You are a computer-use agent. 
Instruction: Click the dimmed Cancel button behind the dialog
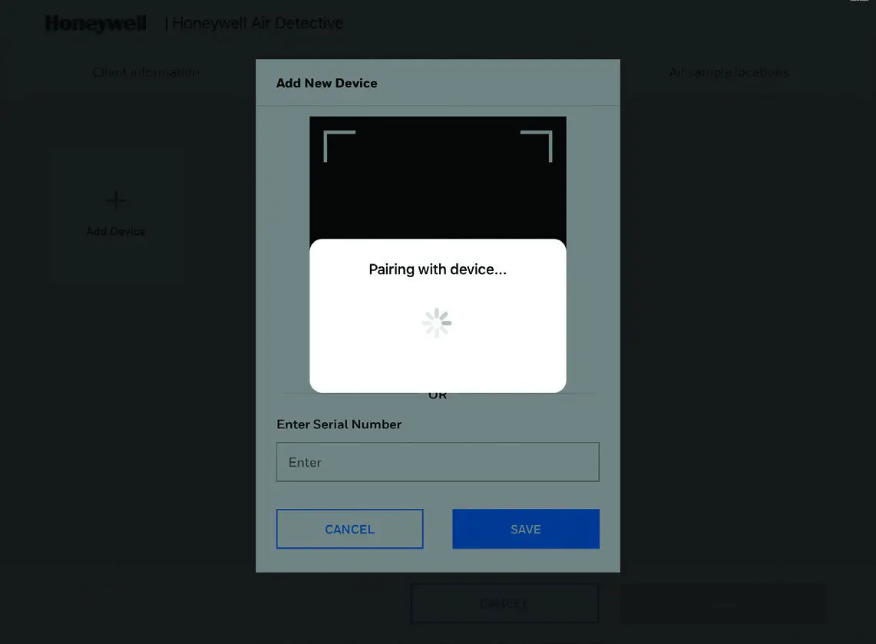[x=504, y=603]
